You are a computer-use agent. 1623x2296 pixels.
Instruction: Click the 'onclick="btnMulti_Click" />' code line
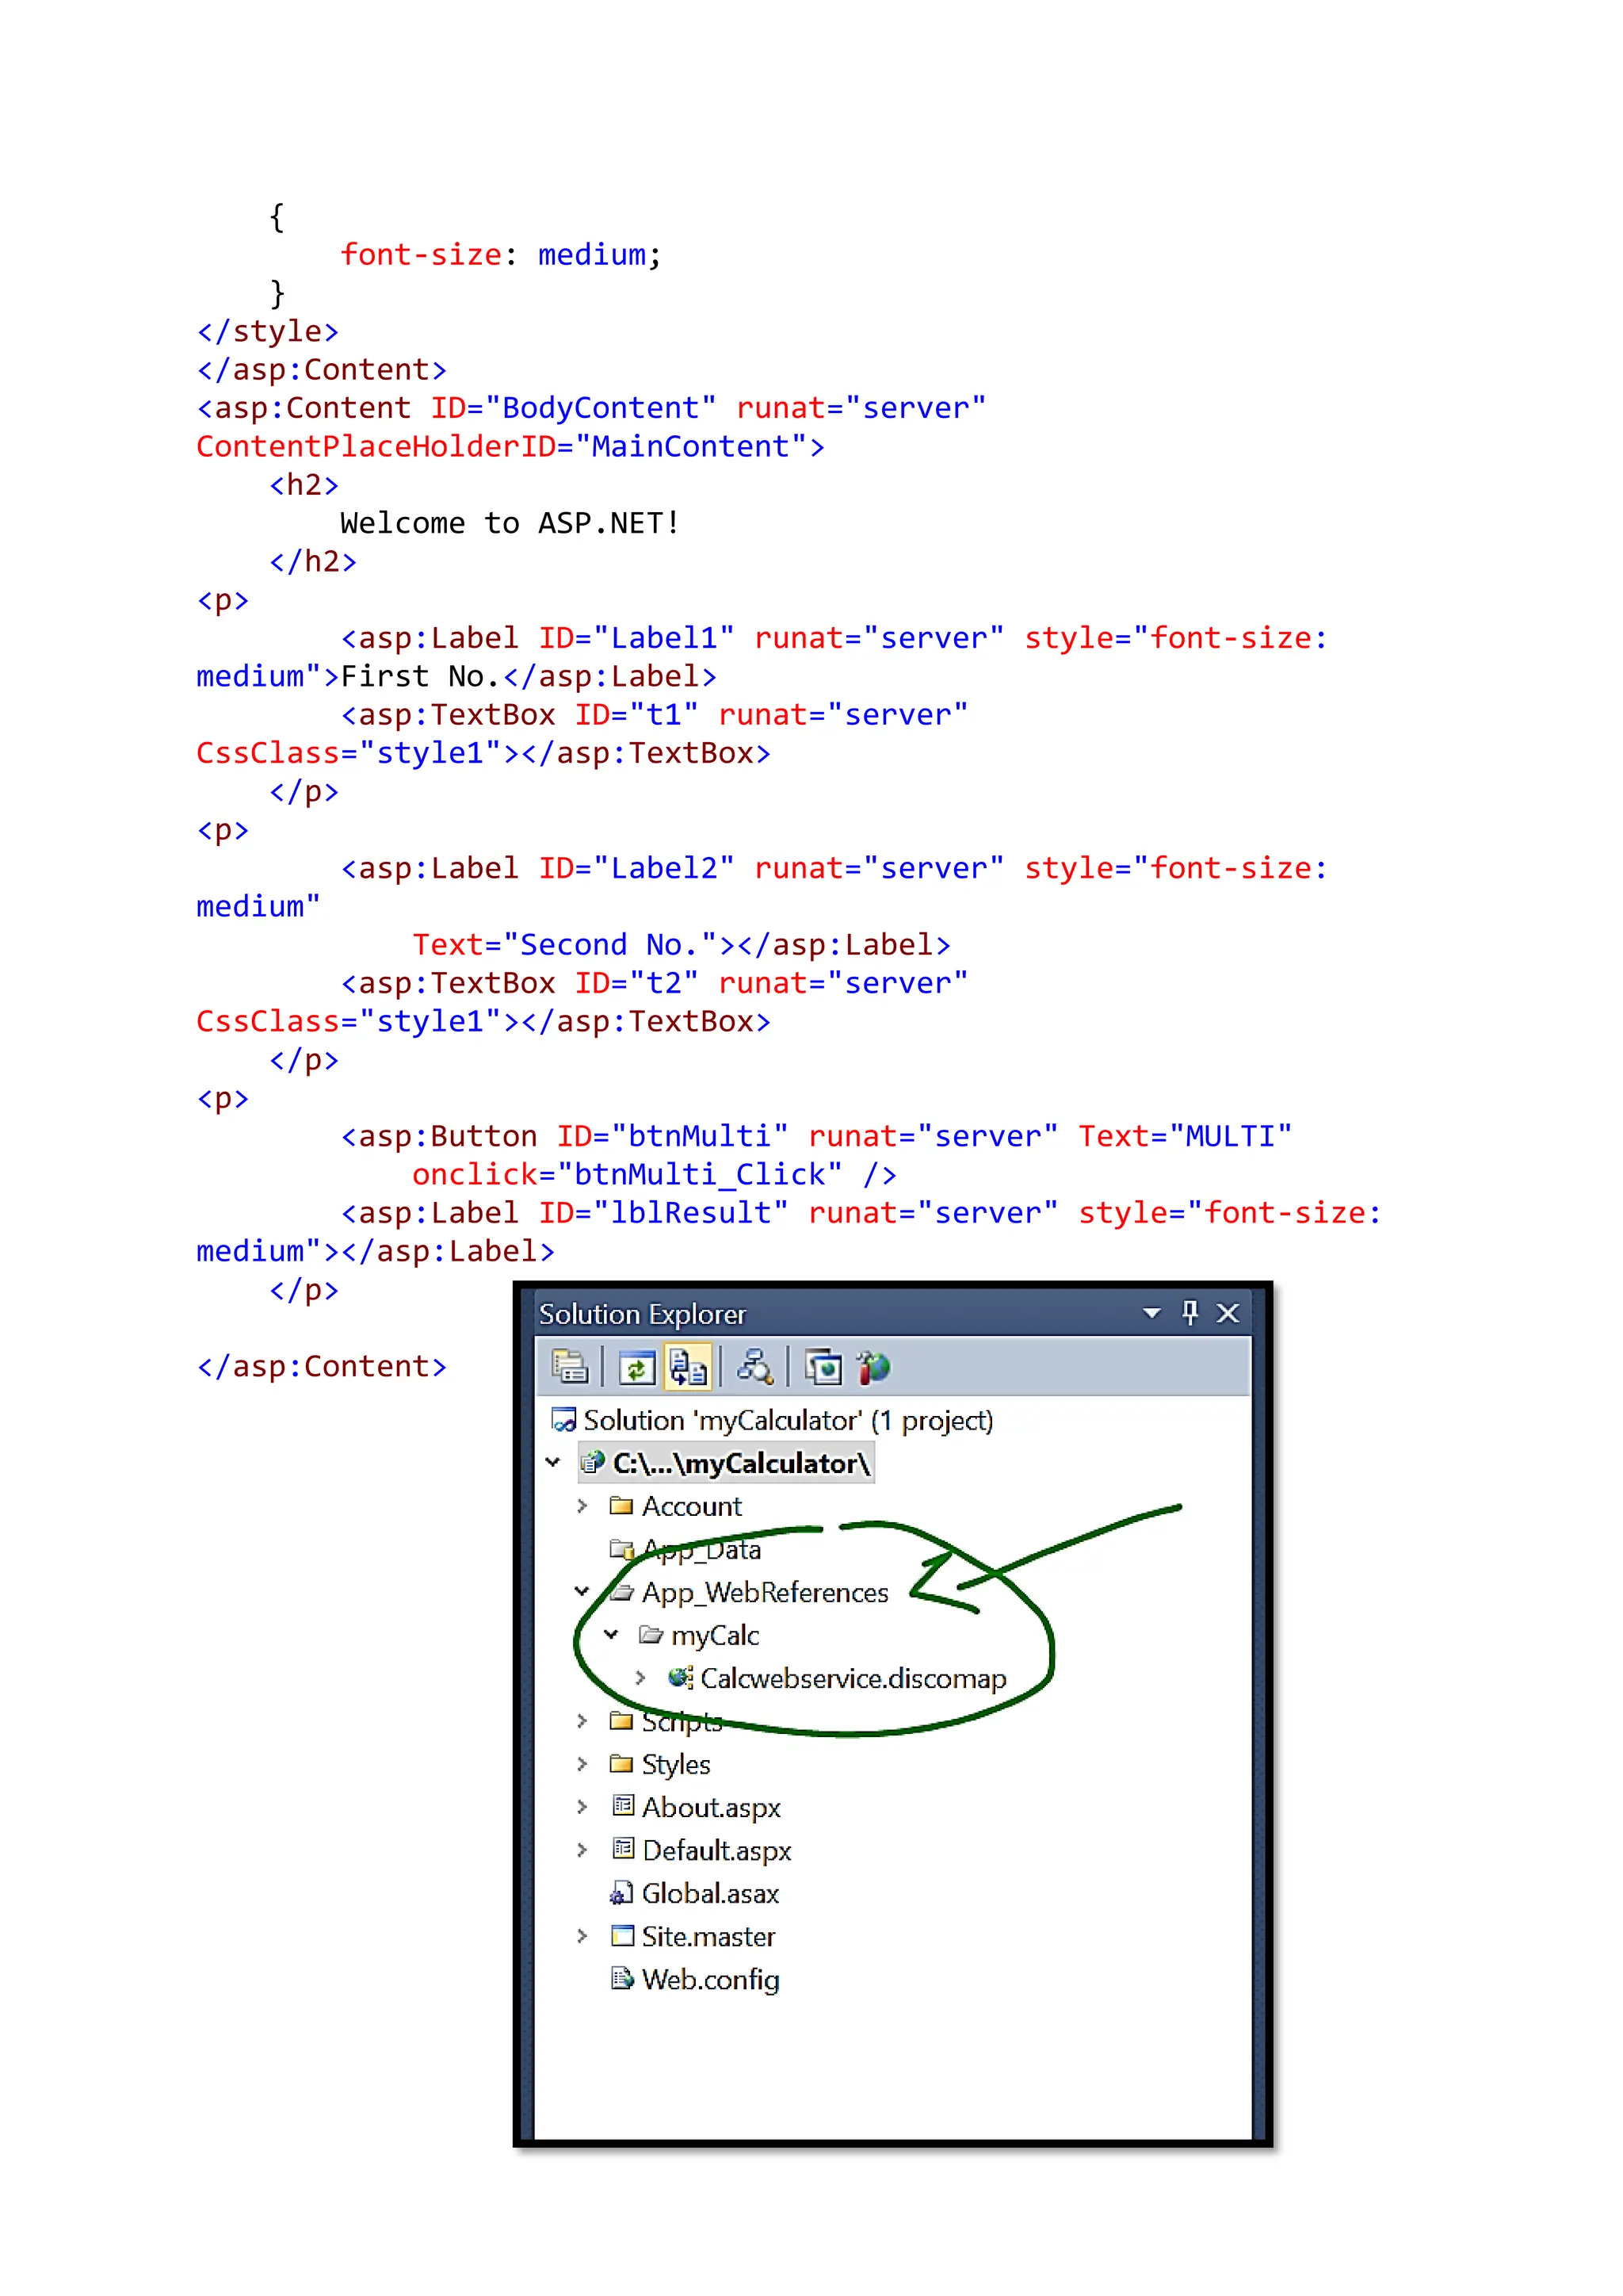tap(655, 1174)
